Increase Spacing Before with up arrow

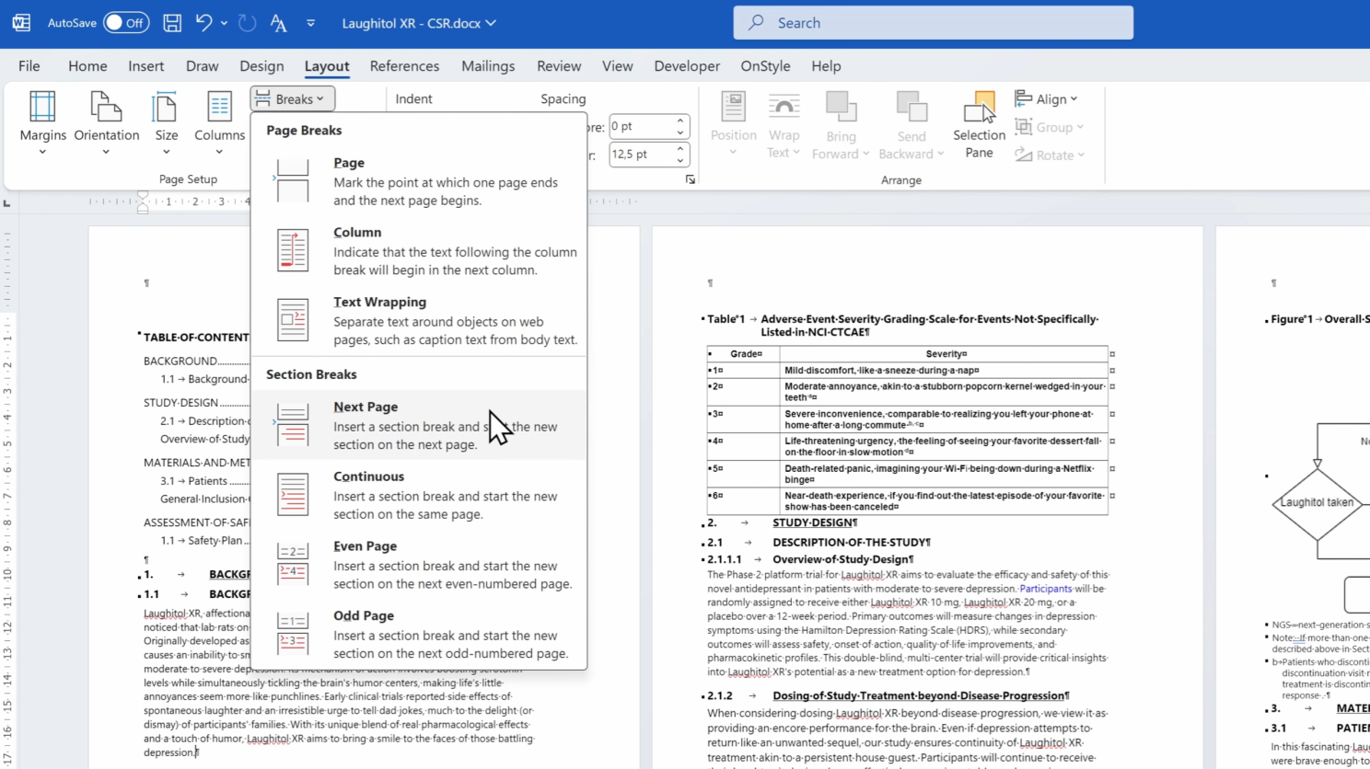click(680, 121)
